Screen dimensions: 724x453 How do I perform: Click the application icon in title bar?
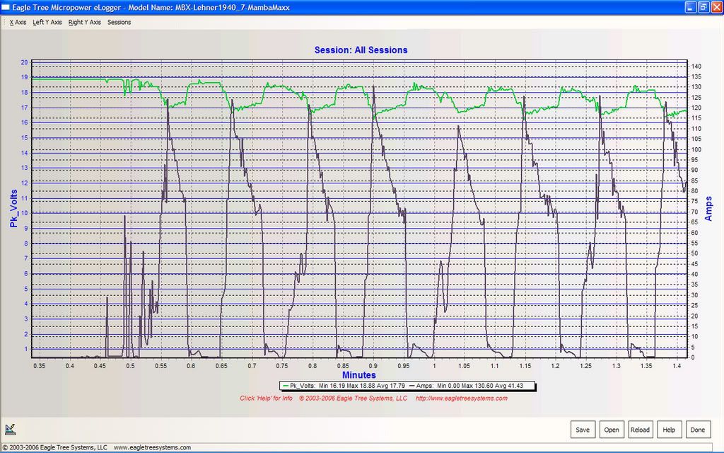point(6,7)
